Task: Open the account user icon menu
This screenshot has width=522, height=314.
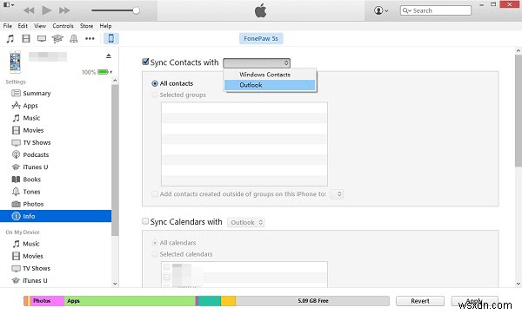Action: (x=381, y=10)
